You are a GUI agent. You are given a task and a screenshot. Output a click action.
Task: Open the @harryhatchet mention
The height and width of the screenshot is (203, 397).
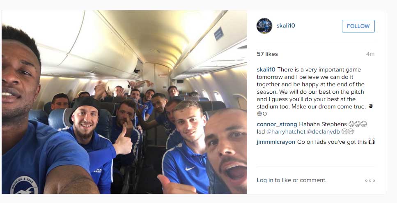286,131
